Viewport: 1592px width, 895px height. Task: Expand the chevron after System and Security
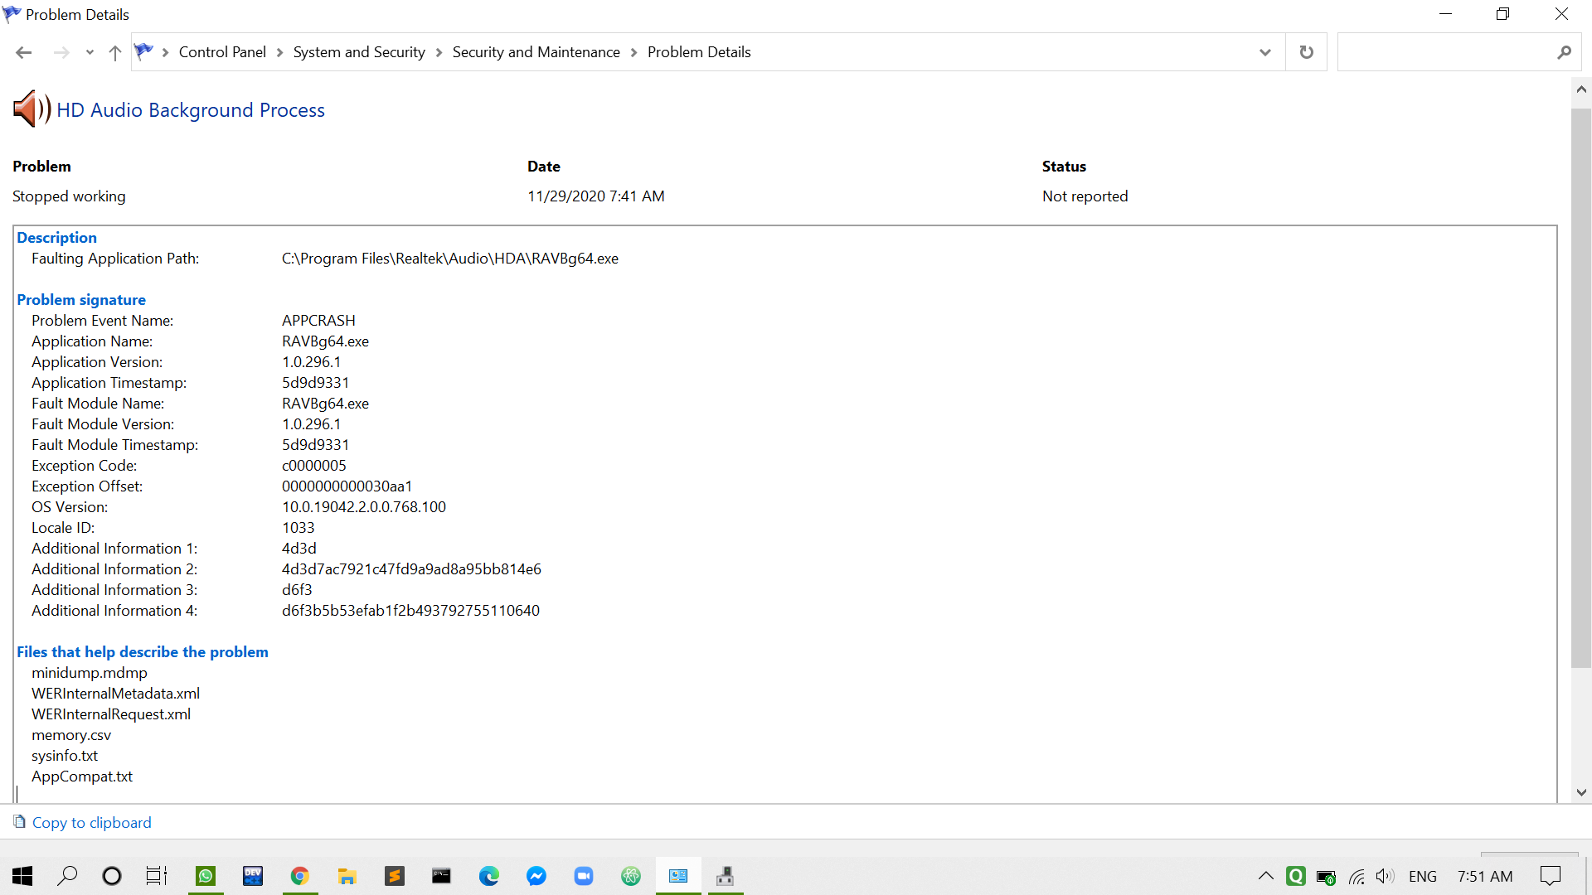[439, 52]
